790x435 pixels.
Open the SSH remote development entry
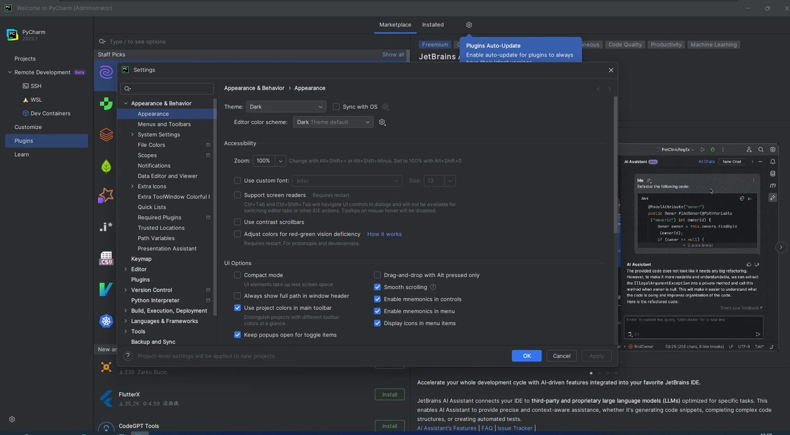coord(32,86)
